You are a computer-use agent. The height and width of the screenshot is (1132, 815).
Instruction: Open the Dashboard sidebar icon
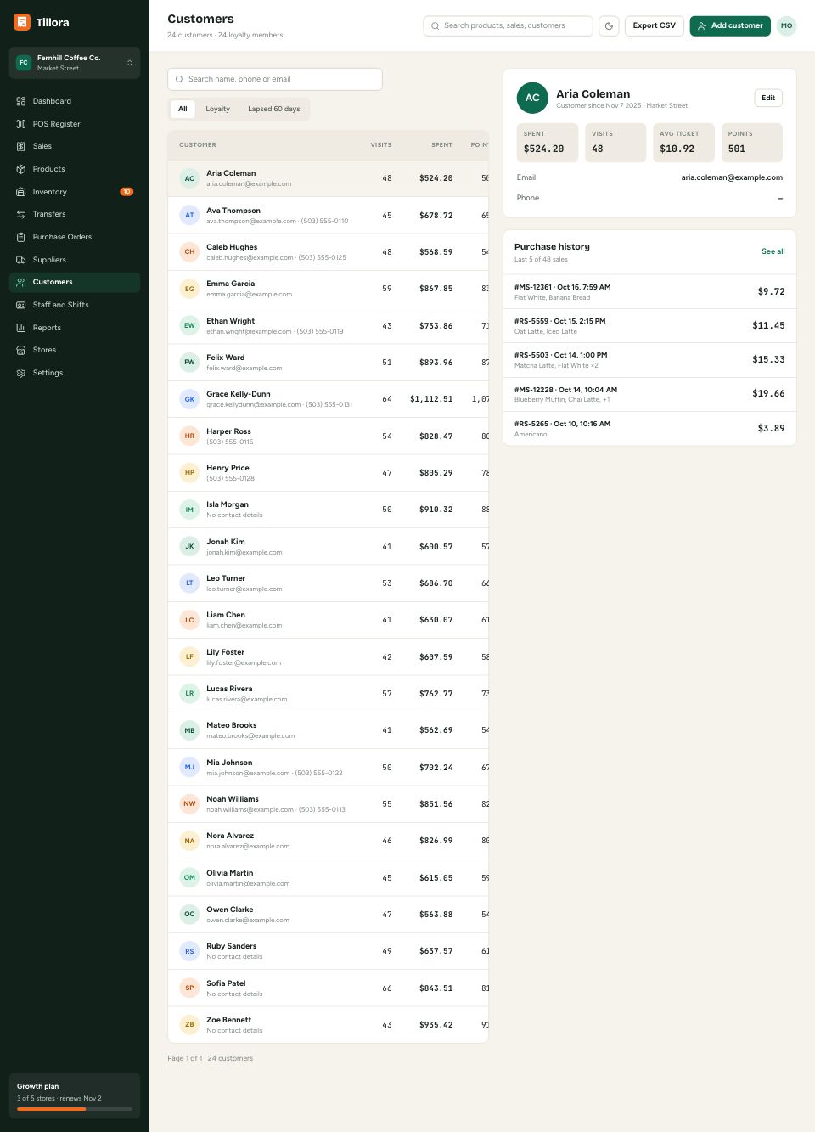[20, 101]
